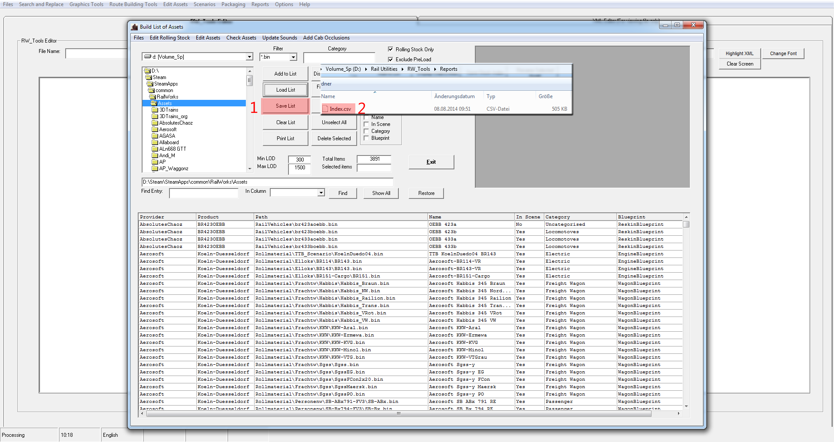The width and height of the screenshot is (834, 442).
Task: Click the Build List of Assets title icon
Action: coord(135,27)
